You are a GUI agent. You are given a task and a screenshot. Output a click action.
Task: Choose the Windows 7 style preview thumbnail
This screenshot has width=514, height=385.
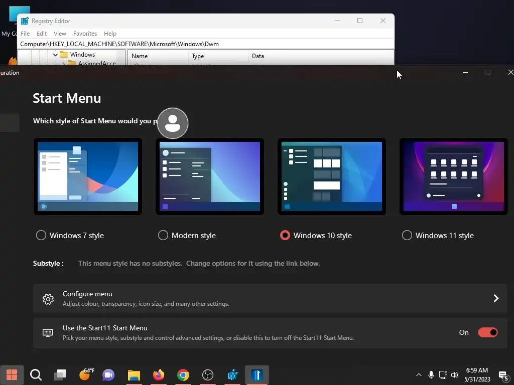coord(88,176)
